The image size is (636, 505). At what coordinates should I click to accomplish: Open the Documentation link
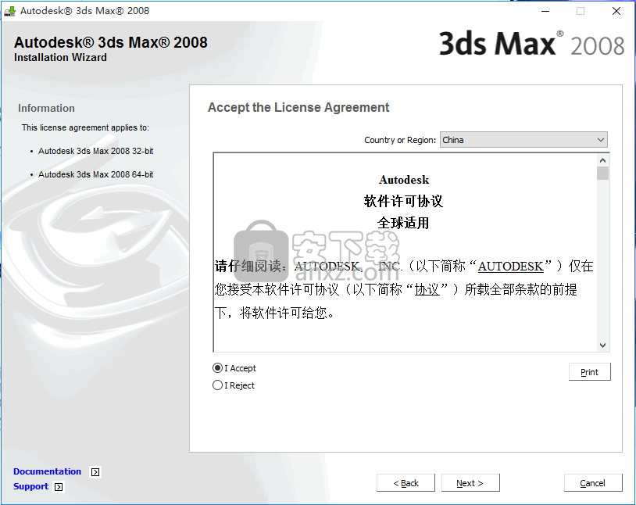(47, 471)
